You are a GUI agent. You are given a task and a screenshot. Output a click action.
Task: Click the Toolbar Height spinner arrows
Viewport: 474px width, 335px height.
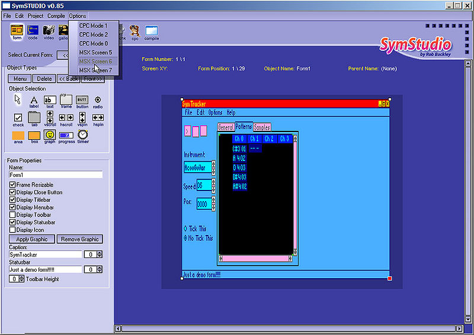point(21,279)
